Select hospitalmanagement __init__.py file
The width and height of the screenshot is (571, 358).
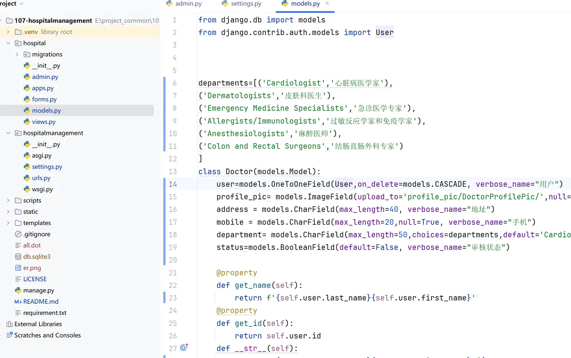[x=46, y=144]
